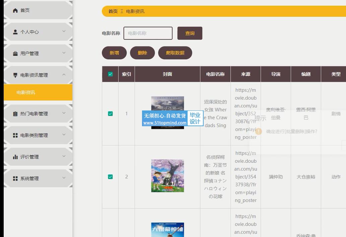
Task: Click the 评价管理 bar chart icon
Action: [15, 157]
